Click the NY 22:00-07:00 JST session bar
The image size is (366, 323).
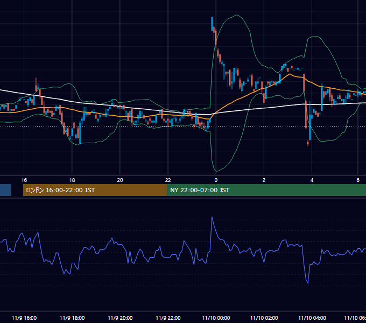point(266,190)
